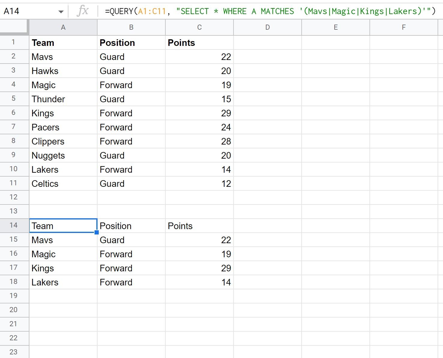Click 'Points' cell in row 14
Screen dimensions: 443x358
point(199,226)
